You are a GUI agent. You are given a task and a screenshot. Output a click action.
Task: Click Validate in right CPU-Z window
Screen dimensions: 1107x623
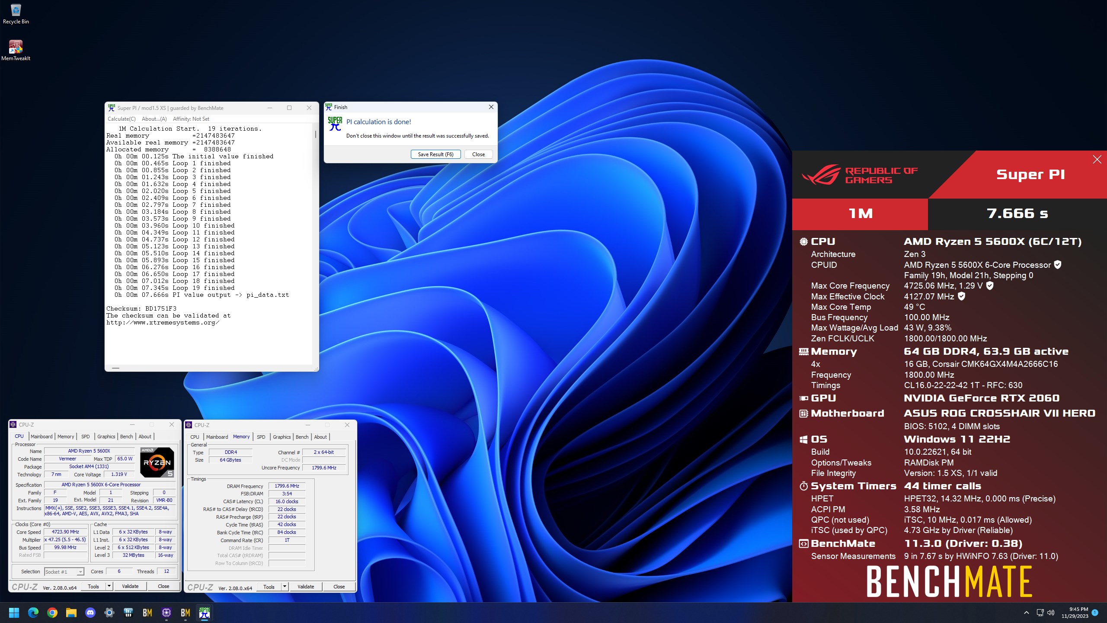pos(306,587)
